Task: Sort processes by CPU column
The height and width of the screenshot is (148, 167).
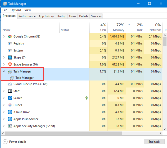Action: coord(98,28)
